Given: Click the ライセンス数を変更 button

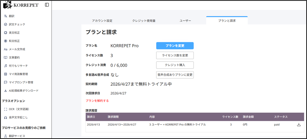Looking at the screenshot, I should 175,55.
